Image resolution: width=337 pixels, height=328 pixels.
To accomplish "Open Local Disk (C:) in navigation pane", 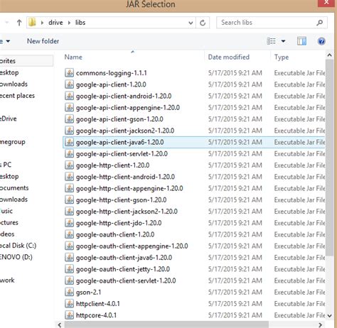I will [x=18, y=246].
